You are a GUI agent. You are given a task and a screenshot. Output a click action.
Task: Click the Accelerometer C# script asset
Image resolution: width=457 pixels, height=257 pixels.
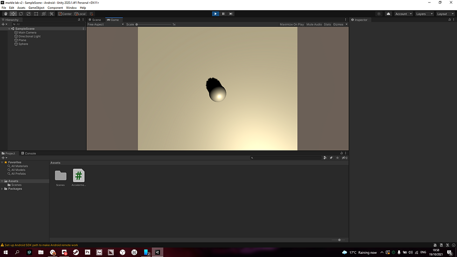click(x=79, y=176)
